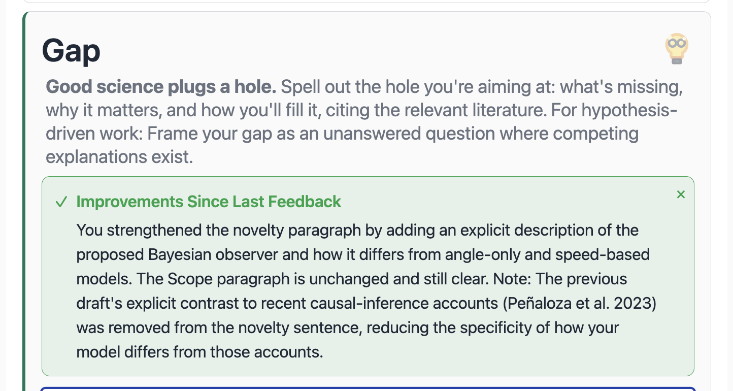Click the 'explanations exist.' text line
Screen dimensions: 733x391
(x=119, y=157)
